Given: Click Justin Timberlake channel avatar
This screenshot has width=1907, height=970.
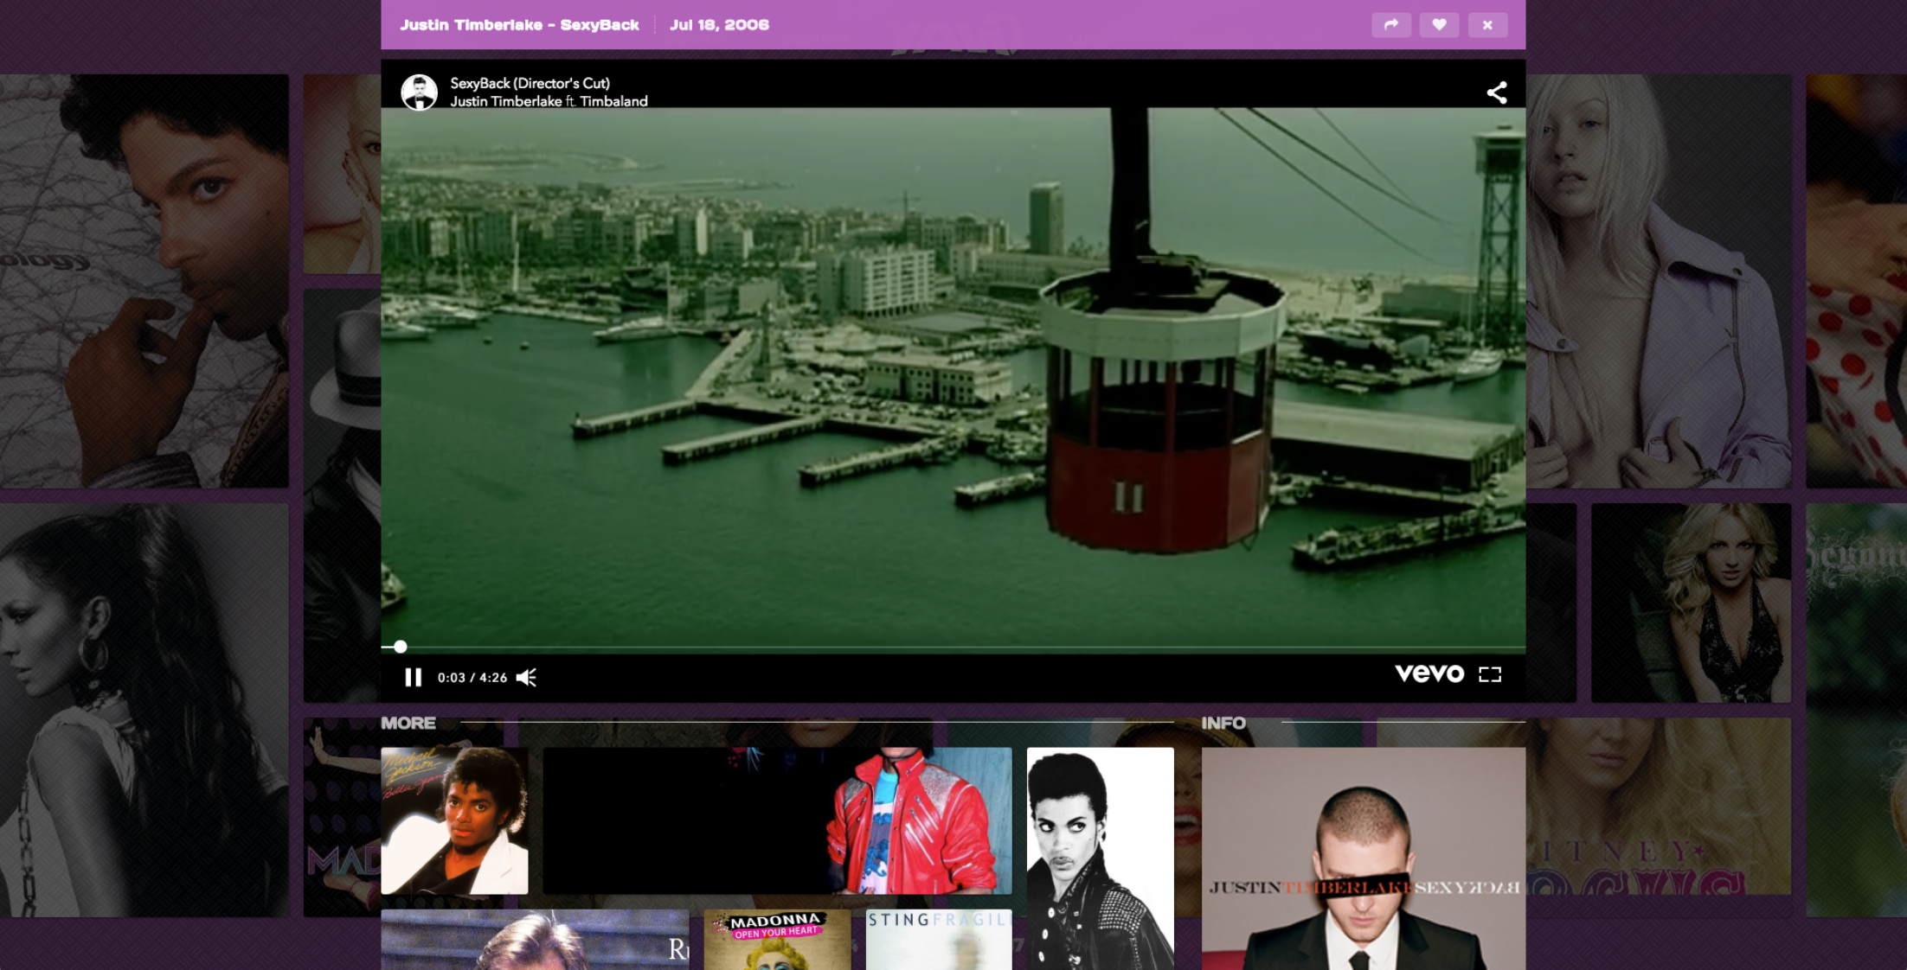Looking at the screenshot, I should (420, 93).
